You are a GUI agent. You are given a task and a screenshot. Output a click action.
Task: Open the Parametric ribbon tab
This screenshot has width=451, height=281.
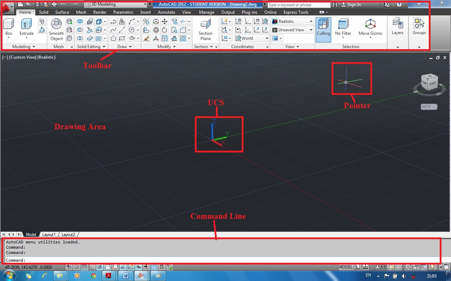point(123,12)
